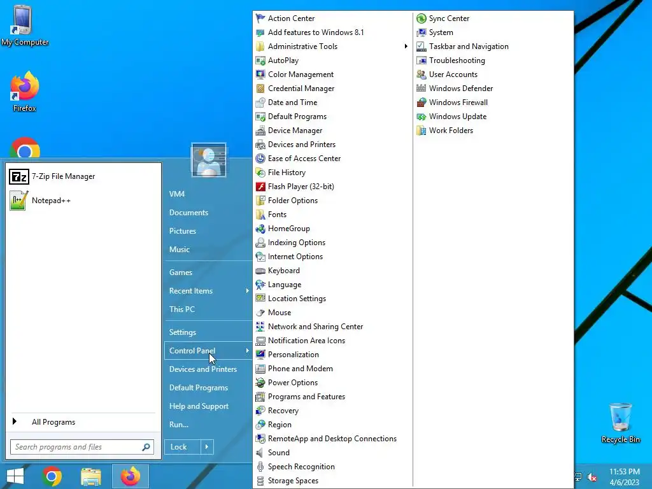Open My Computer desktop icon
The width and height of the screenshot is (652, 489).
tap(25, 25)
